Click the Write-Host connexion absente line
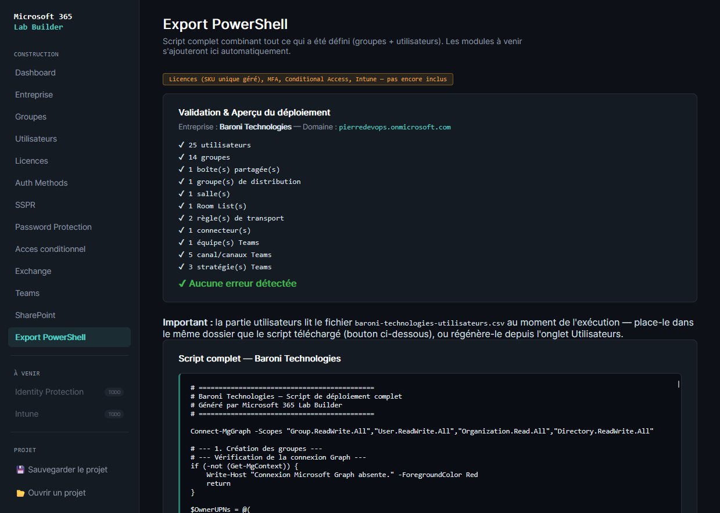 coord(342,475)
